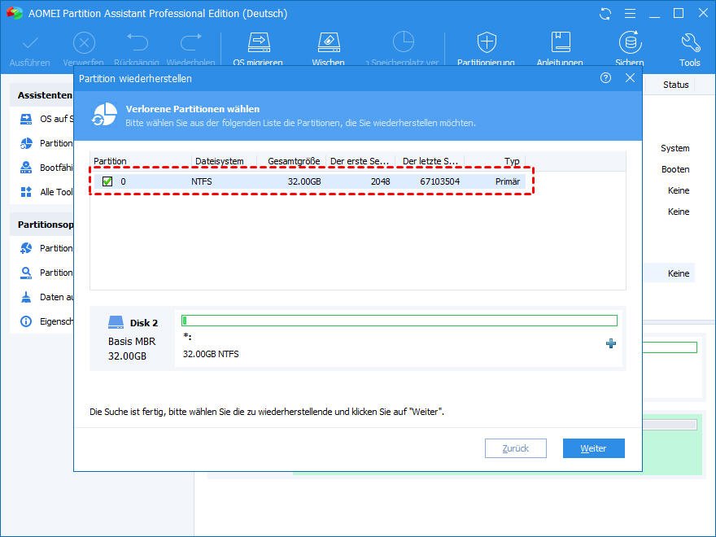Screen dimensions: 716x537
Task: Click the Der erste Se... column header
Action: tap(360, 161)
